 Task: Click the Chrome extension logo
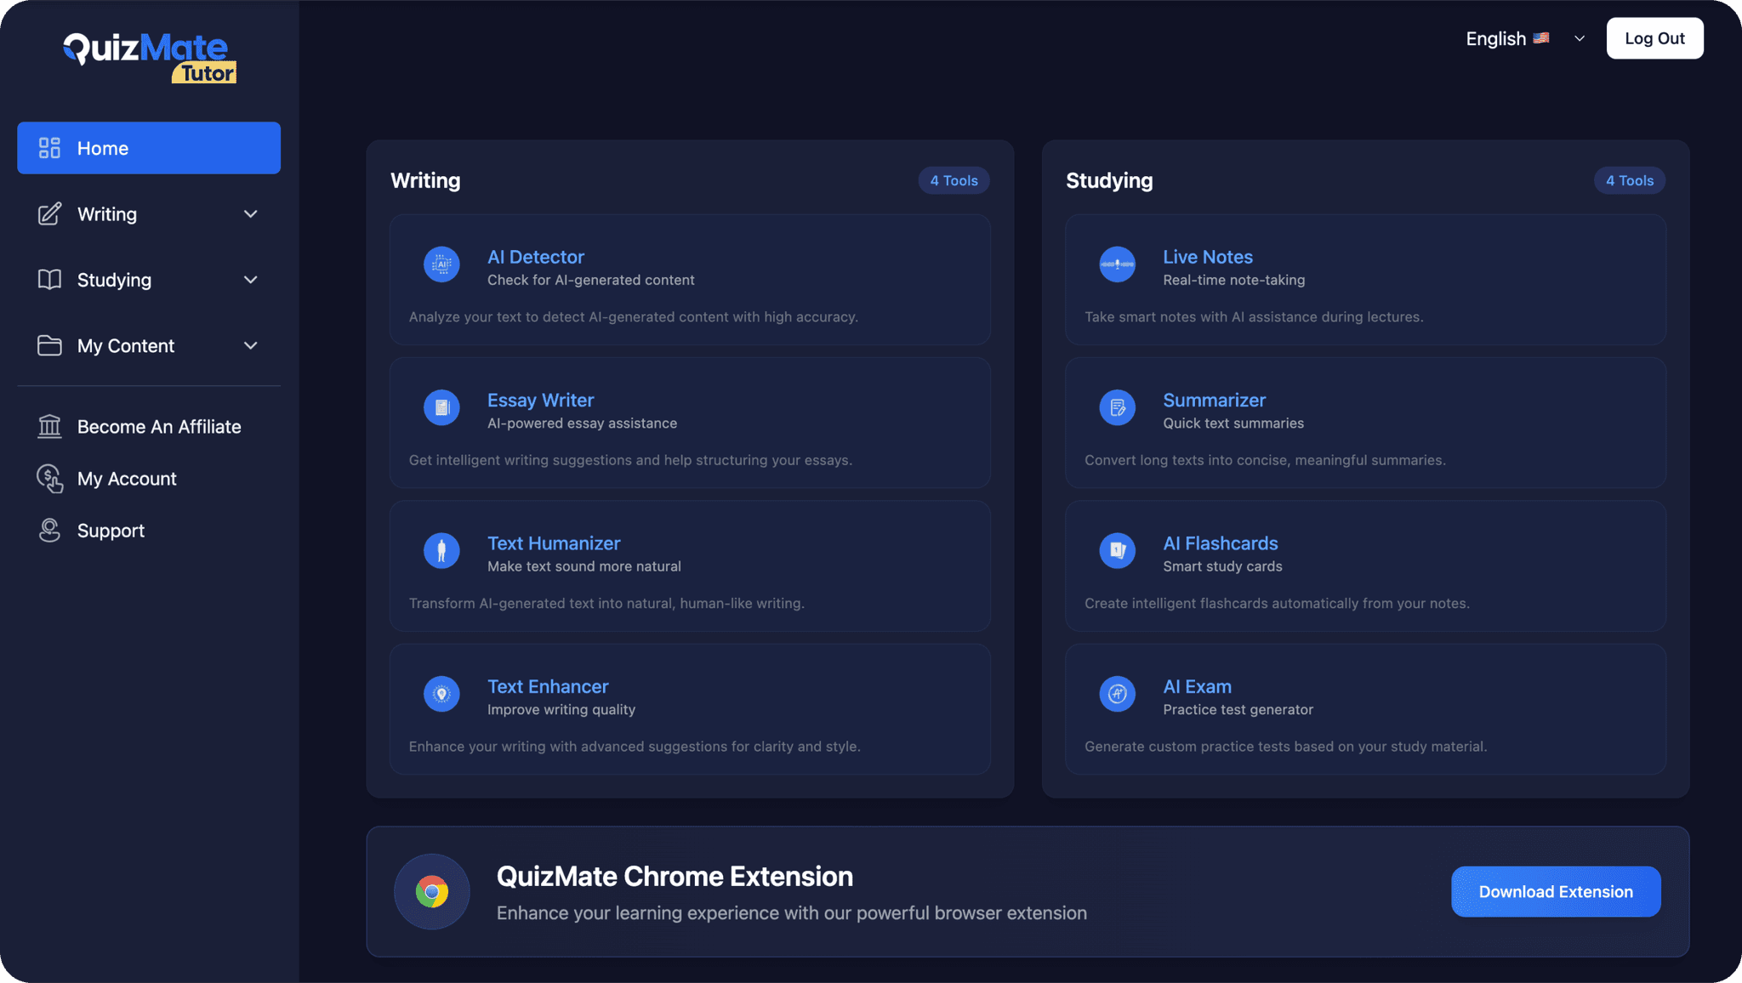click(x=431, y=891)
